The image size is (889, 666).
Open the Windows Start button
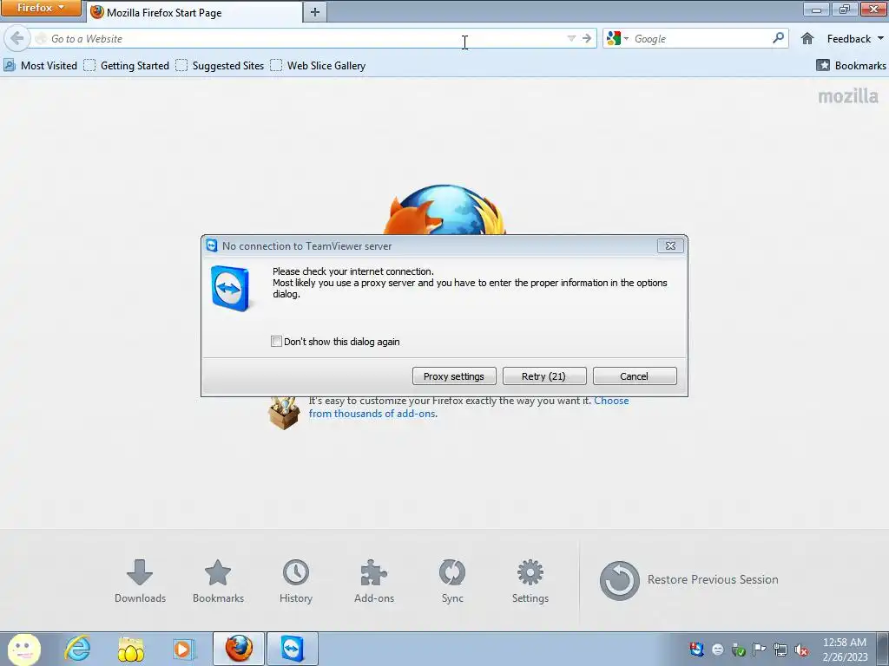point(23,649)
